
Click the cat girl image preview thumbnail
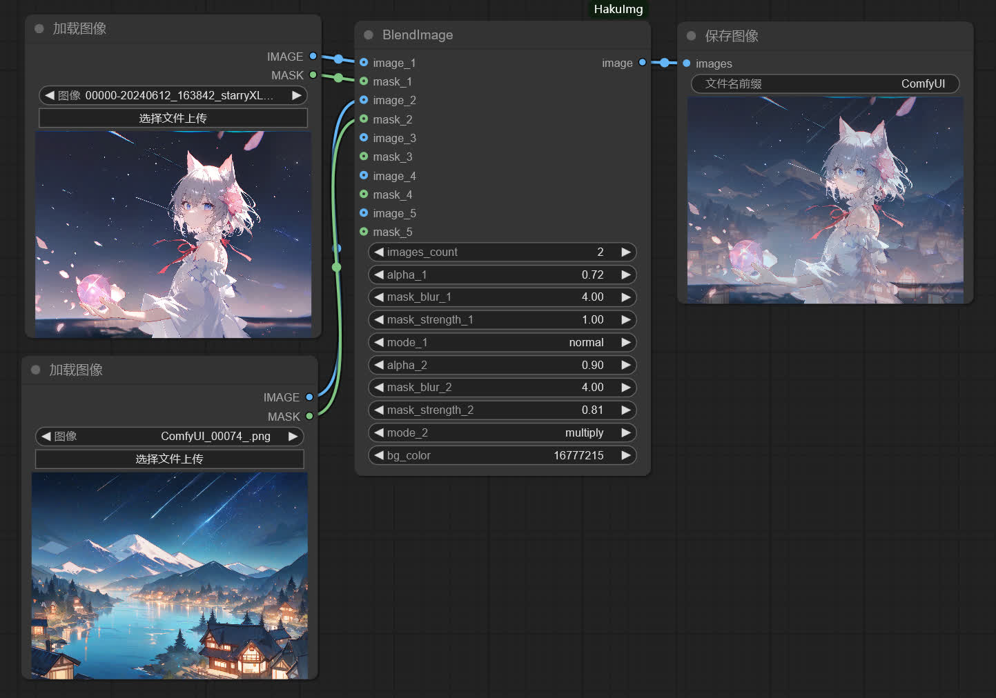click(173, 235)
